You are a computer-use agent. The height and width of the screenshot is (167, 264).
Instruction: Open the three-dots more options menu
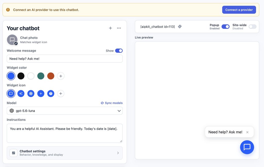click(x=119, y=28)
